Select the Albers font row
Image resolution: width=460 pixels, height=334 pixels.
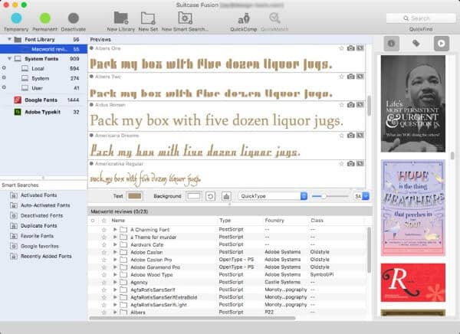(228, 313)
